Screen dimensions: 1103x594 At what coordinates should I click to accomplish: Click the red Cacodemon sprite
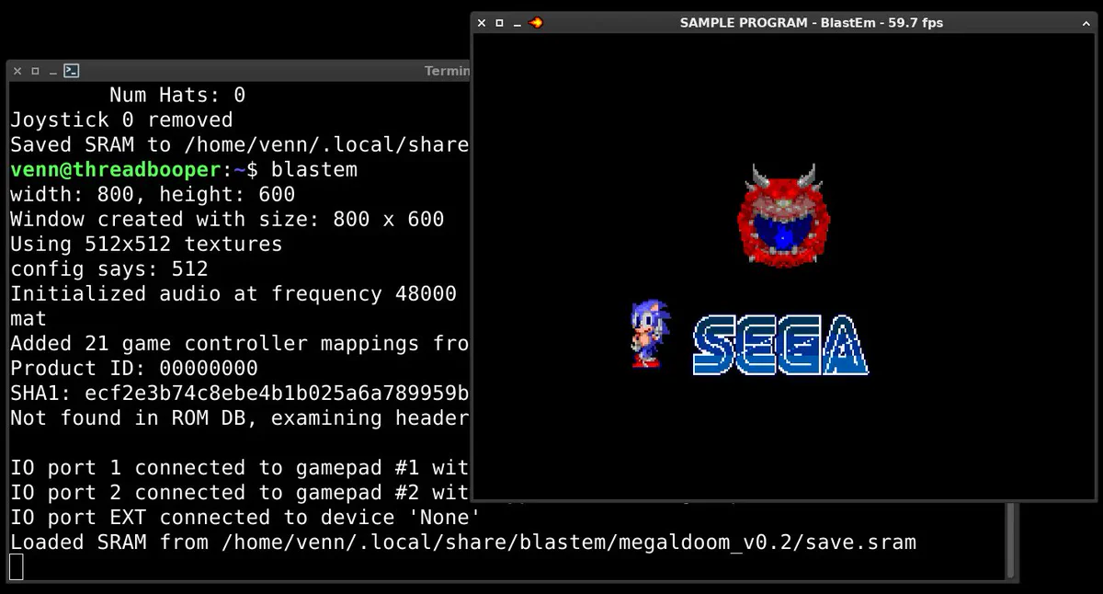point(783,215)
